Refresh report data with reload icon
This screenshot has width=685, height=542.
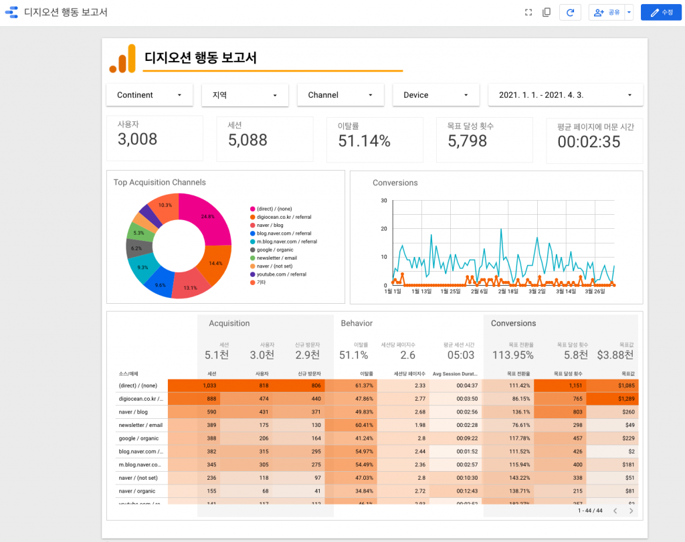click(570, 12)
